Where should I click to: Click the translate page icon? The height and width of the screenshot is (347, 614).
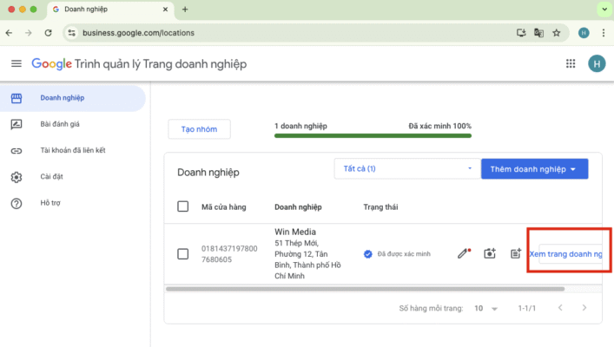(x=538, y=33)
